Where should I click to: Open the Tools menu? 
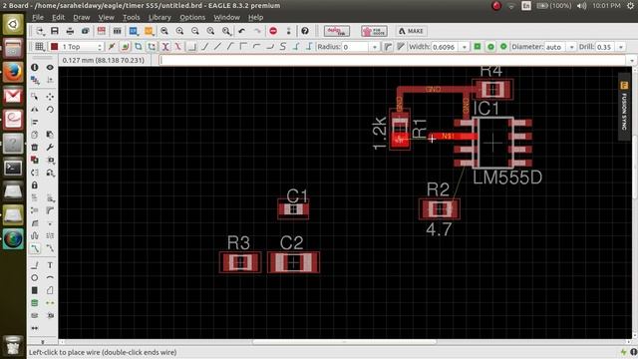click(x=131, y=17)
